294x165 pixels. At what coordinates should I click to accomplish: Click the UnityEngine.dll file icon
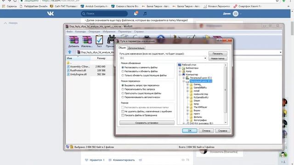pyautogui.click(x=68, y=74)
